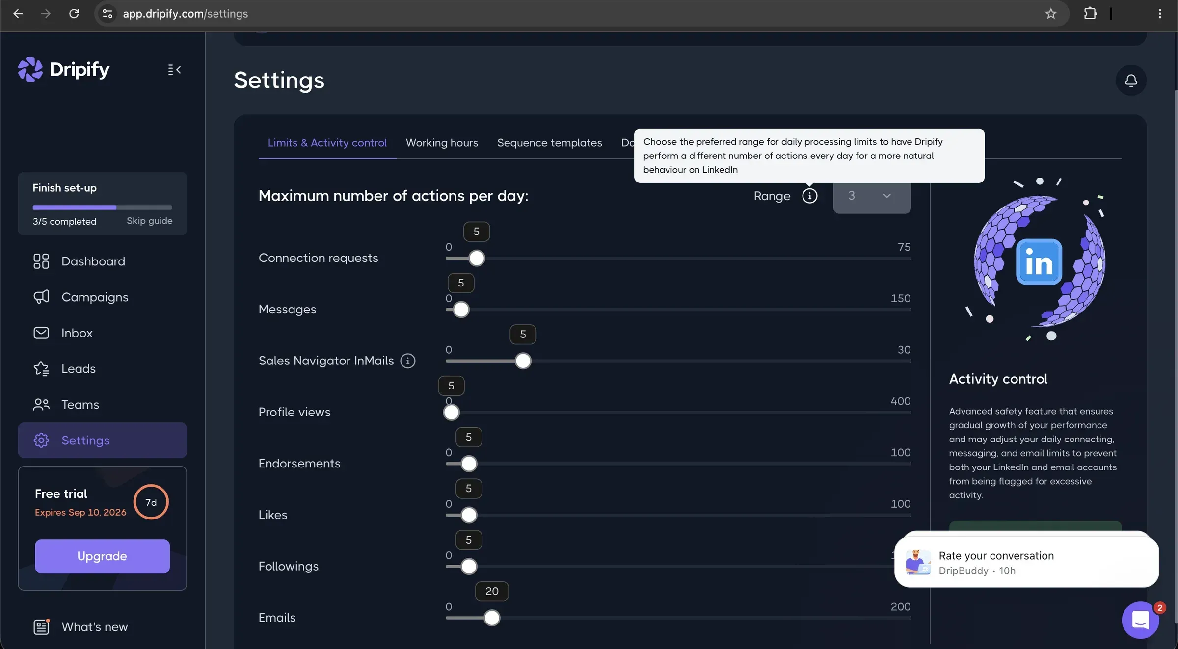Open the Rate your conversation popup
1178x649 pixels.
[x=1026, y=562]
